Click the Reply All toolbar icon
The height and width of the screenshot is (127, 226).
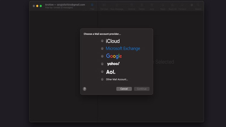click(x=172, y=5)
